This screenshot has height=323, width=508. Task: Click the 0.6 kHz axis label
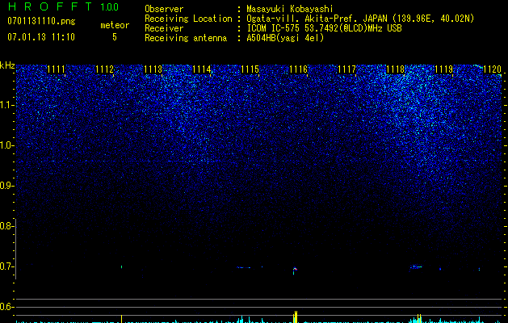(6, 307)
